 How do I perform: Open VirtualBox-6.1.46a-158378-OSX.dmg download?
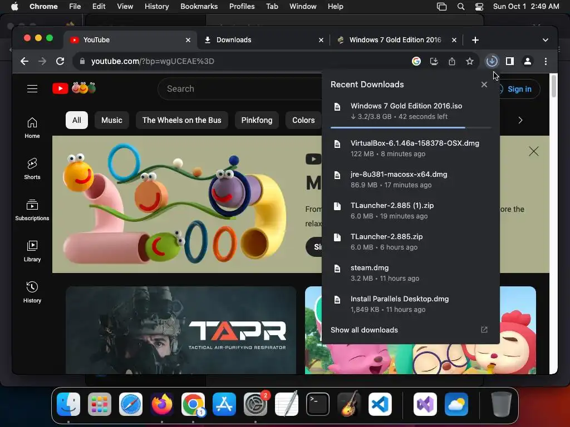coord(411,148)
